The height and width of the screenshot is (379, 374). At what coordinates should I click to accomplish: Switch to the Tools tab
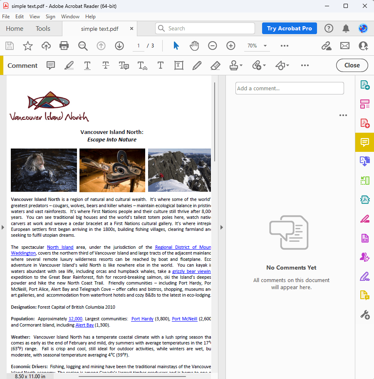click(x=43, y=29)
